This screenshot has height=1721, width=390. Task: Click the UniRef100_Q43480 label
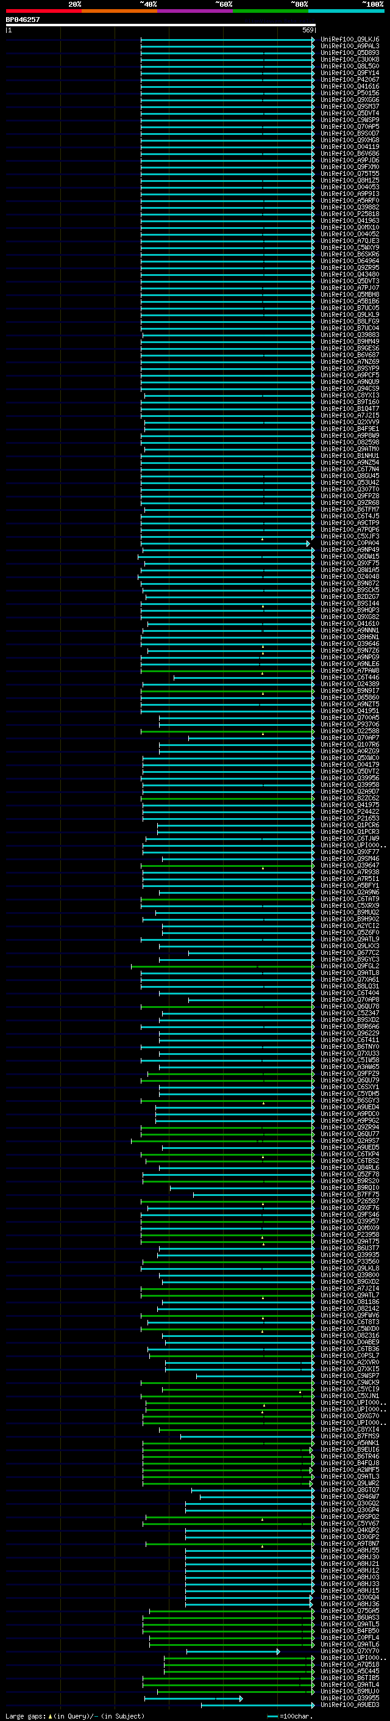click(x=350, y=275)
